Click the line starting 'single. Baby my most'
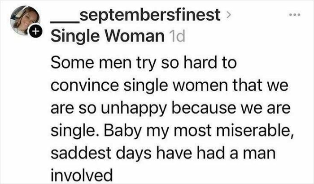 click(168, 130)
